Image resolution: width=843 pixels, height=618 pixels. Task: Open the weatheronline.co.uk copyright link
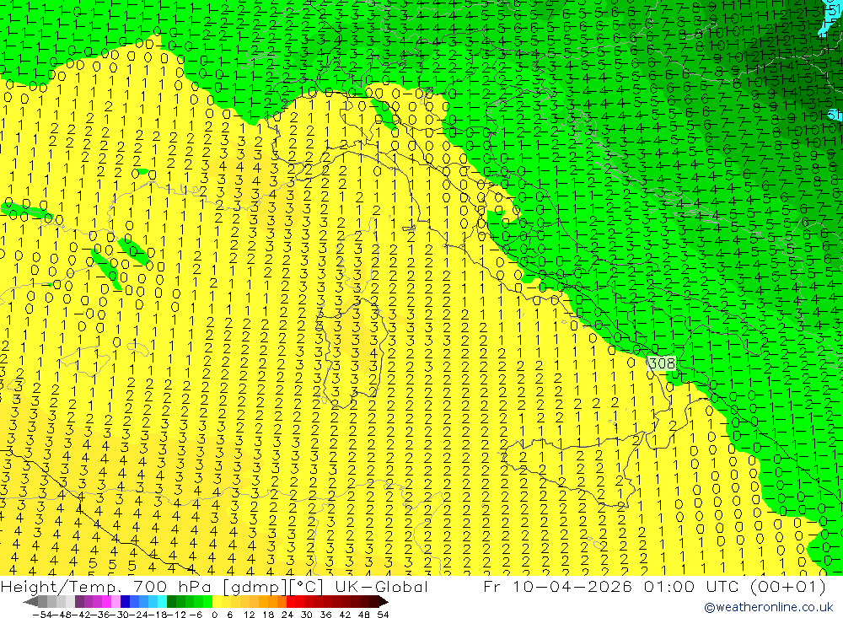[x=768, y=607]
